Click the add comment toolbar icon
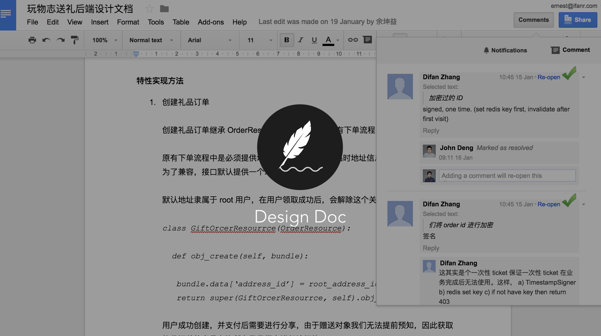601x336 pixels. (367, 40)
